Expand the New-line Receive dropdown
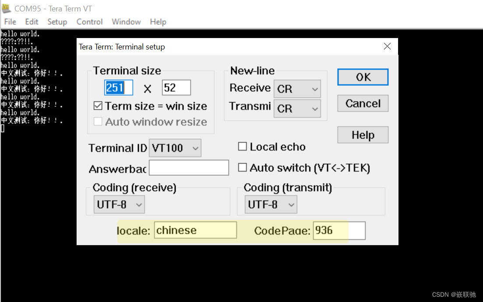Image resolution: width=483 pixels, height=302 pixels. coord(297,89)
